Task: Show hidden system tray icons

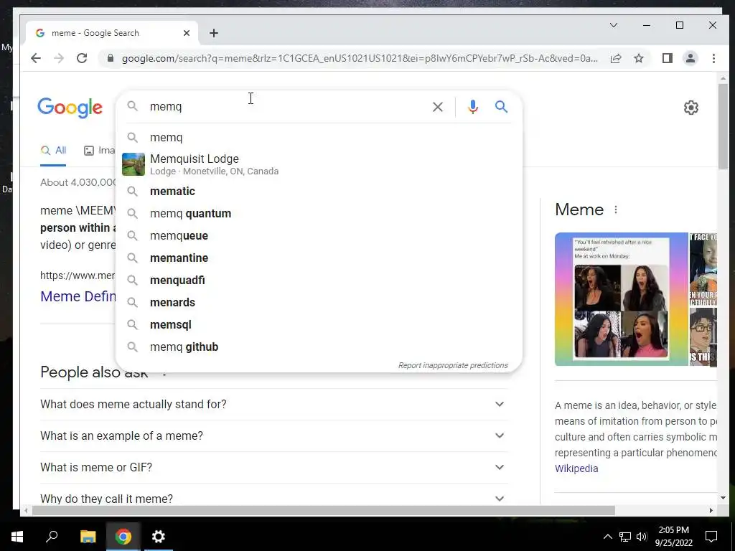Action: pyautogui.click(x=607, y=537)
